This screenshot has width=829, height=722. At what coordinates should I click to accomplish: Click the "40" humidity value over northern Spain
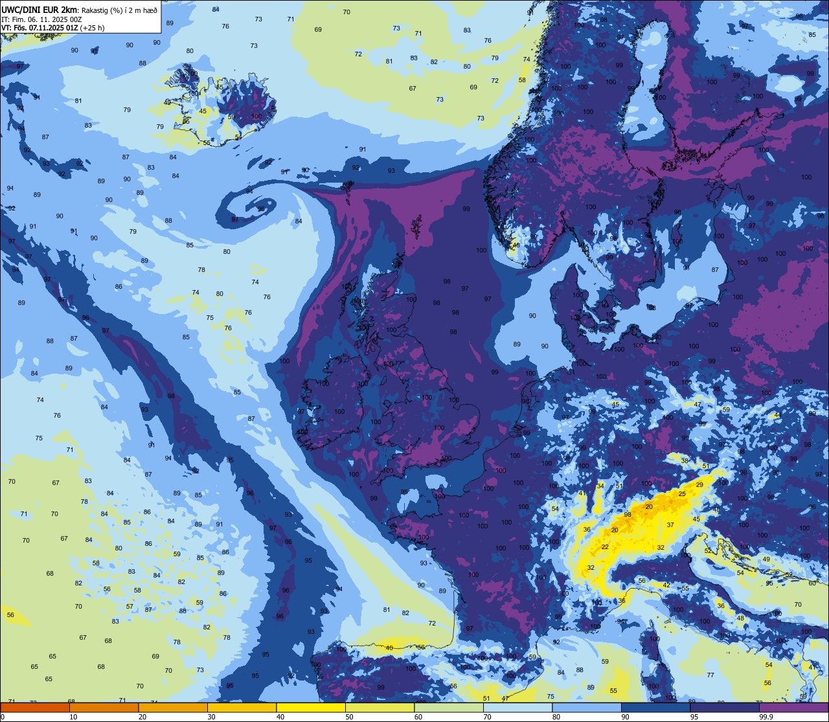pos(389,648)
